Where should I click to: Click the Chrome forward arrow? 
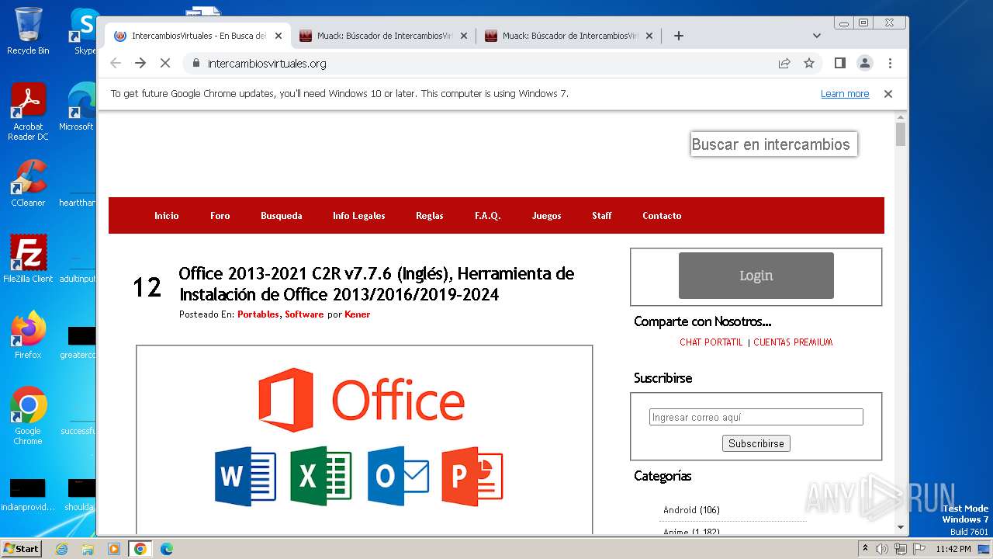(140, 63)
